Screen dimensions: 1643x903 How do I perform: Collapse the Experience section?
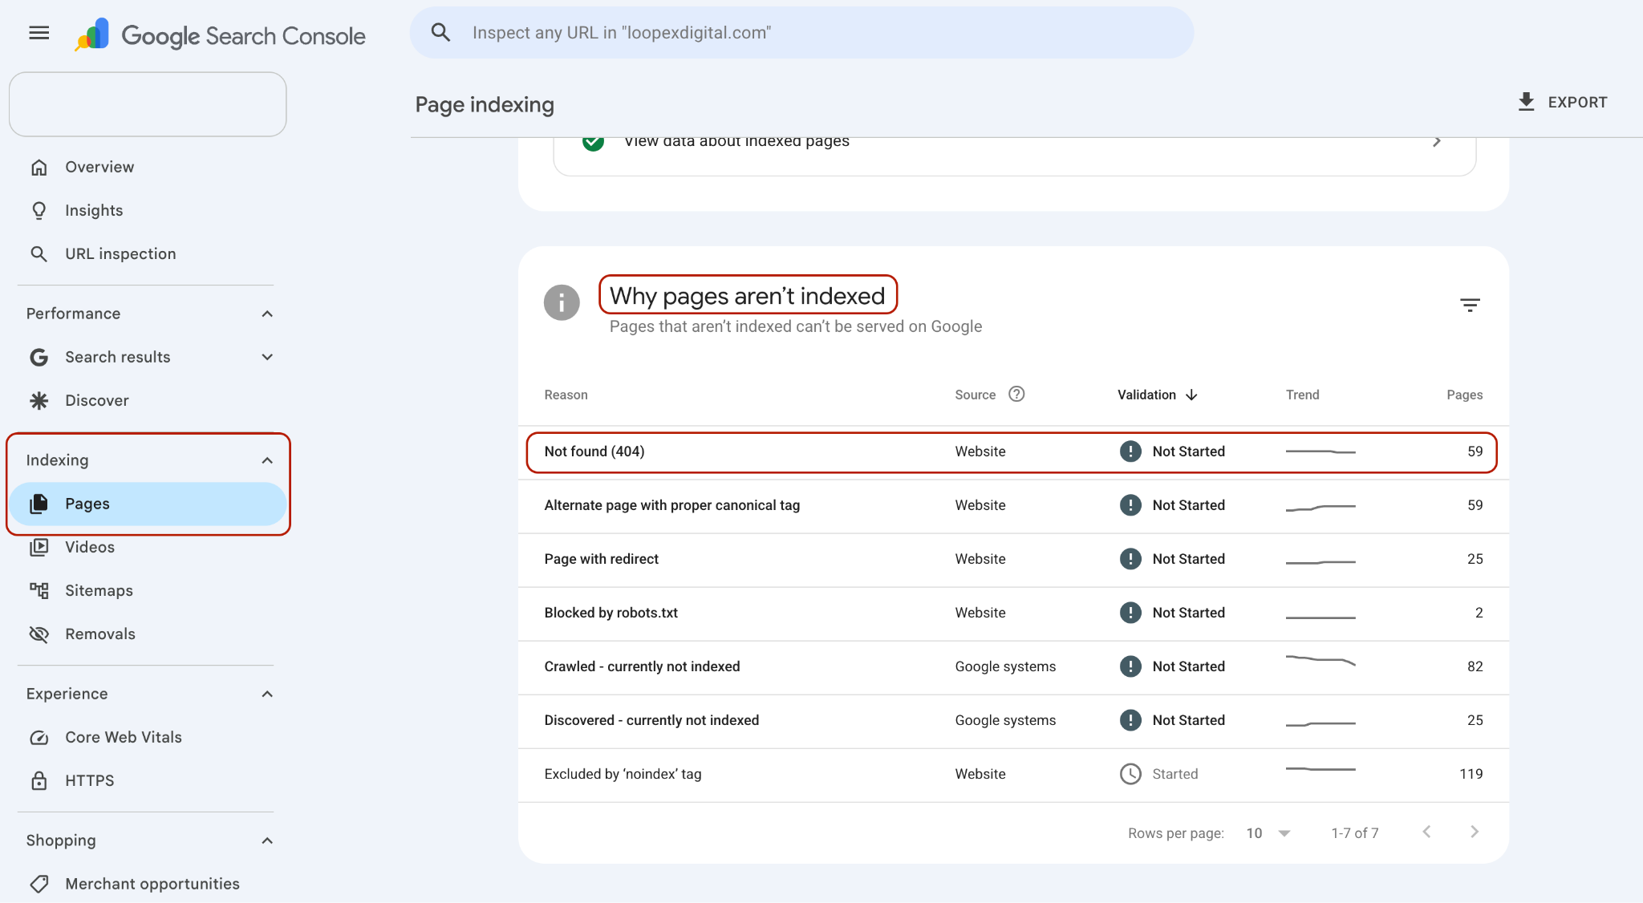click(x=267, y=694)
